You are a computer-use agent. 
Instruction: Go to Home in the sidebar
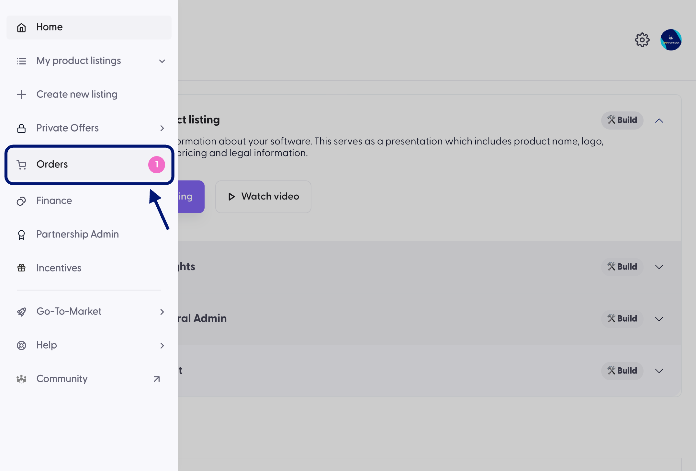(89, 28)
